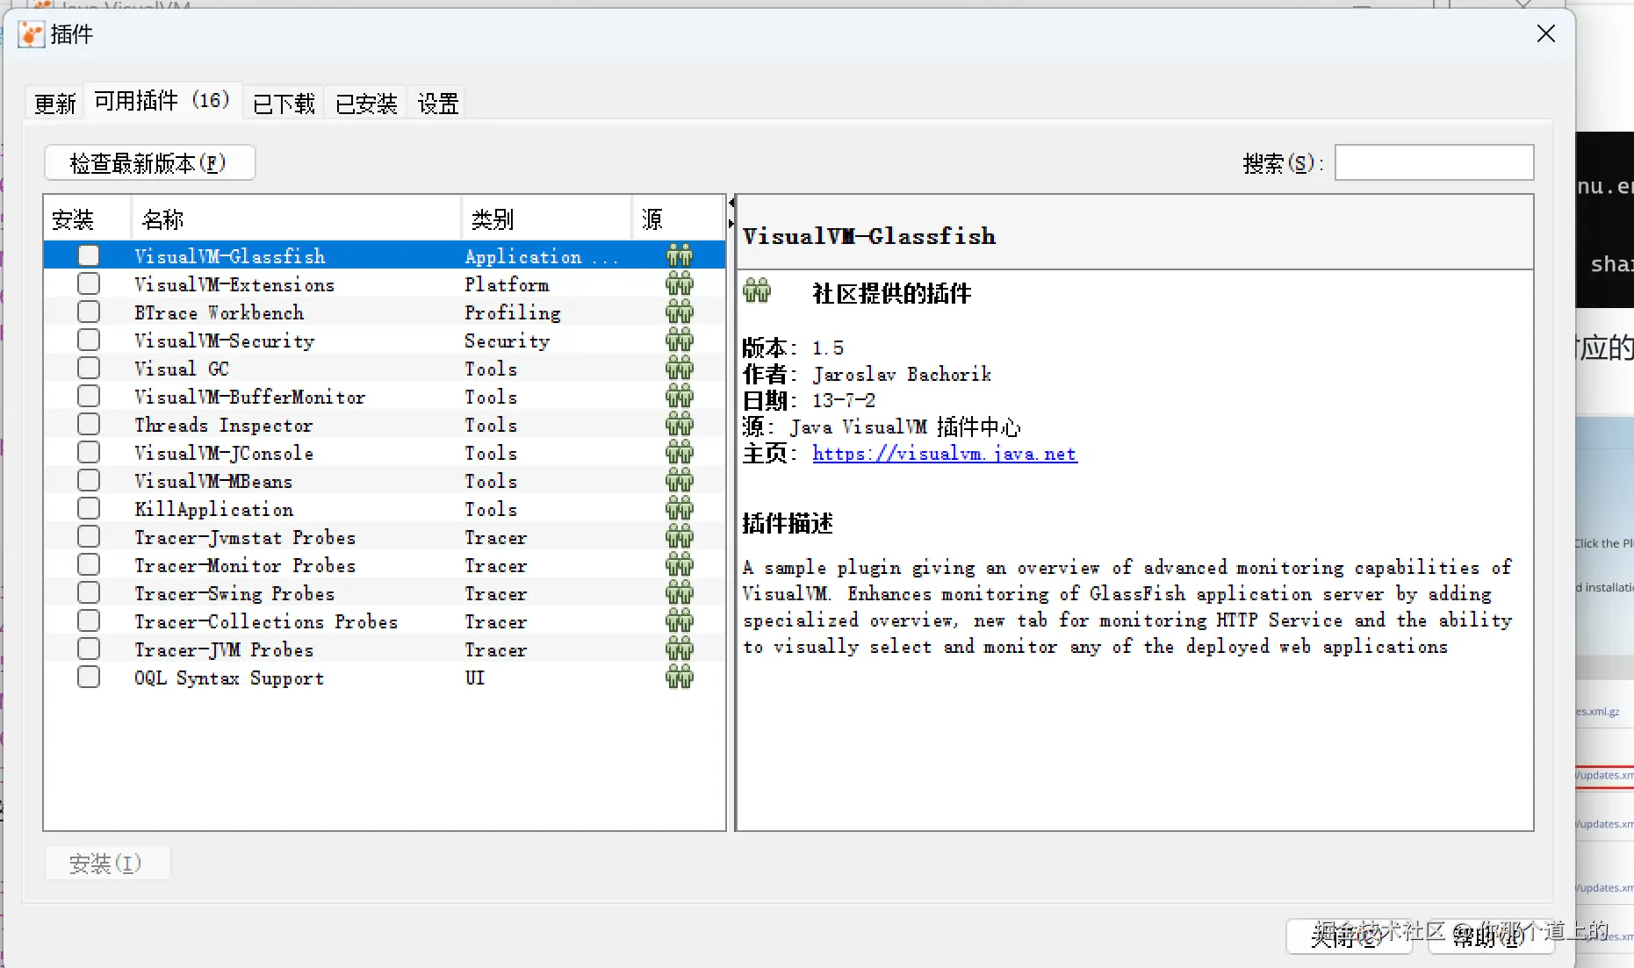Viewport: 1634px width, 968px height.
Task: Click the community source icon for VisualVM-Extensions
Action: tap(680, 283)
